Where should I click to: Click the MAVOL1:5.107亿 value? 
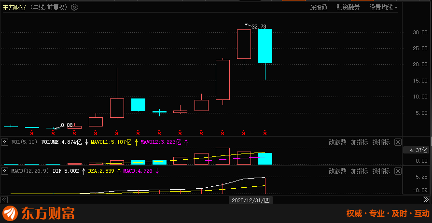point(111,142)
